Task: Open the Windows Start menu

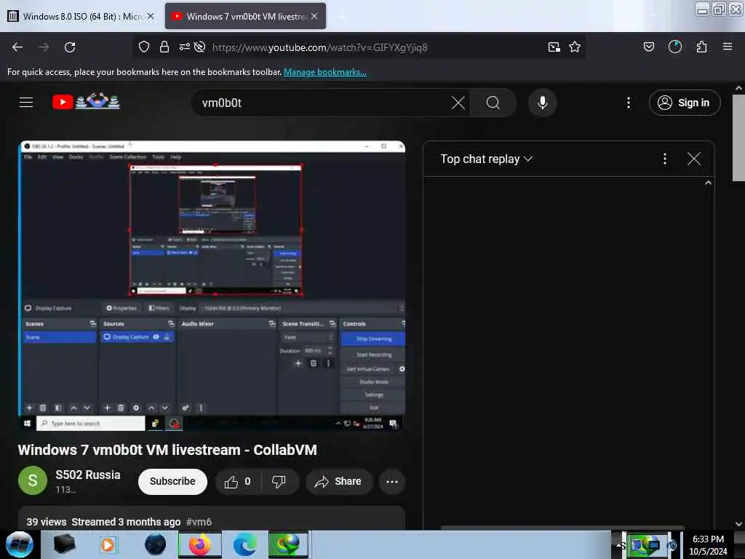Action: point(20,544)
